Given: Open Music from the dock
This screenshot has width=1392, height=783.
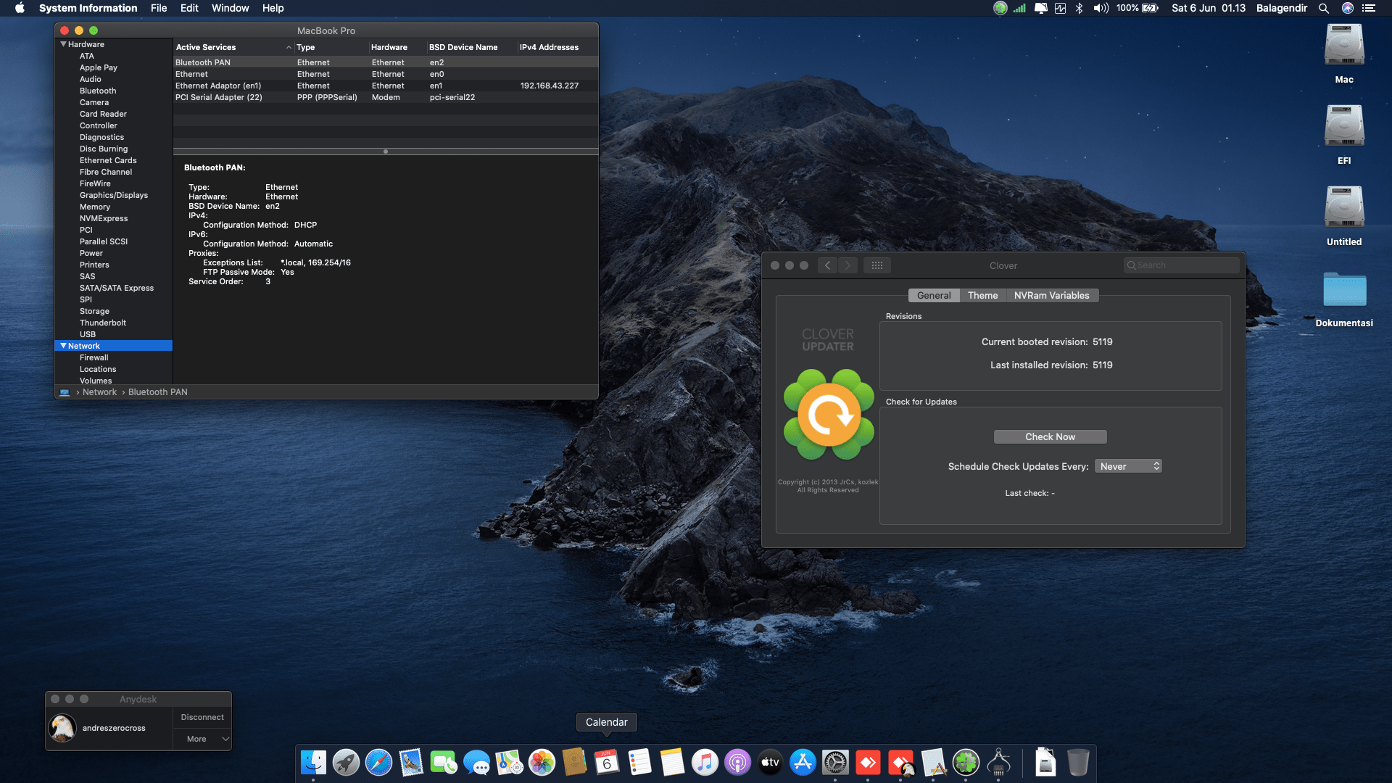Looking at the screenshot, I should [705, 763].
